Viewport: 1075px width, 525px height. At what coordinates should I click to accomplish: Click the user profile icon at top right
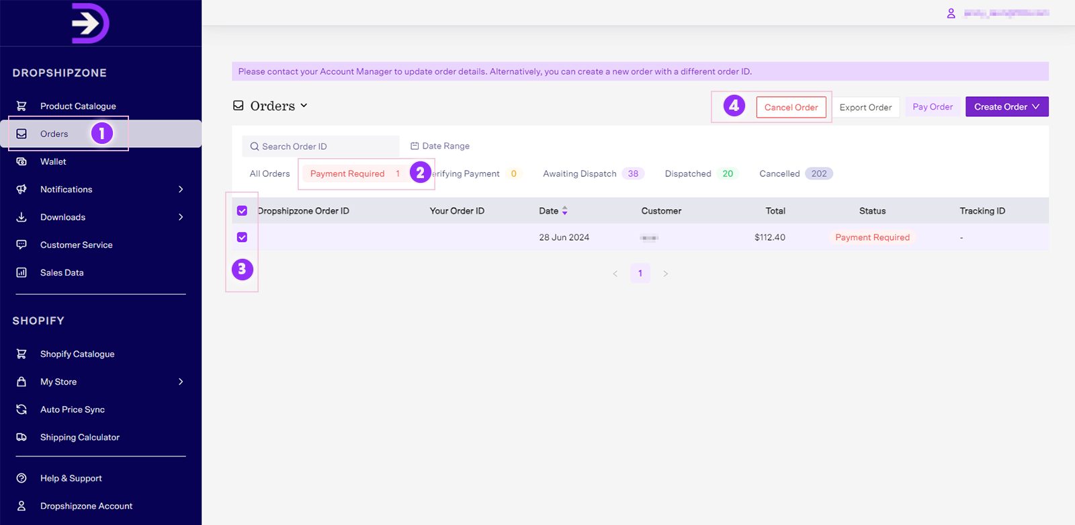pyautogui.click(x=951, y=13)
